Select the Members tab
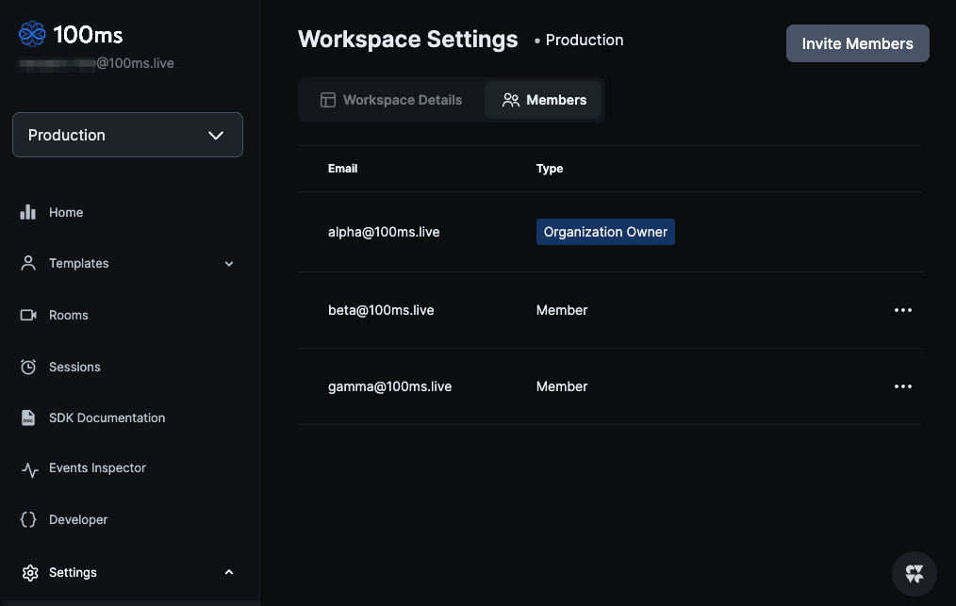 point(543,100)
